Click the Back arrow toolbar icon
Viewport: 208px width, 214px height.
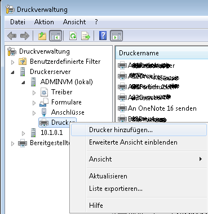[12, 36]
